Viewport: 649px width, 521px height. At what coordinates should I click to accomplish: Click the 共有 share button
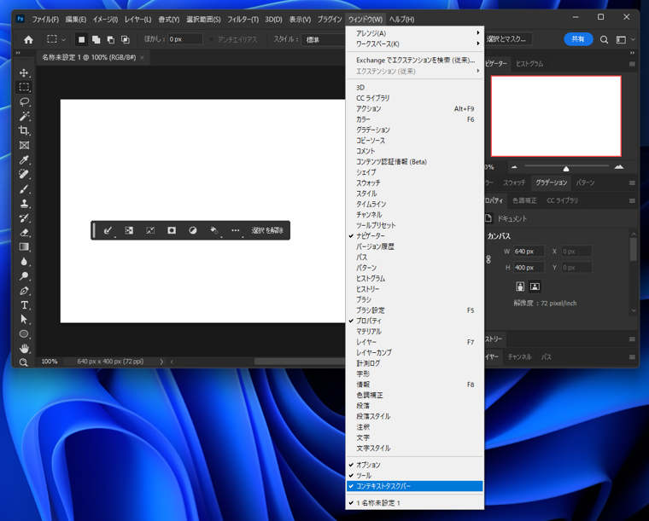tap(578, 39)
